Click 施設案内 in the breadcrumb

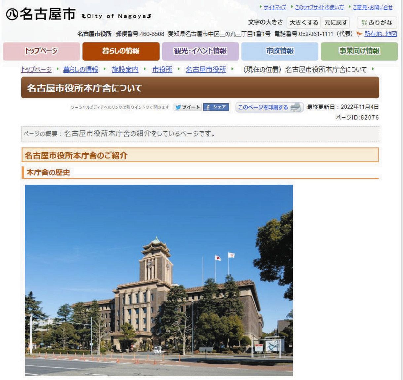(x=125, y=70)
